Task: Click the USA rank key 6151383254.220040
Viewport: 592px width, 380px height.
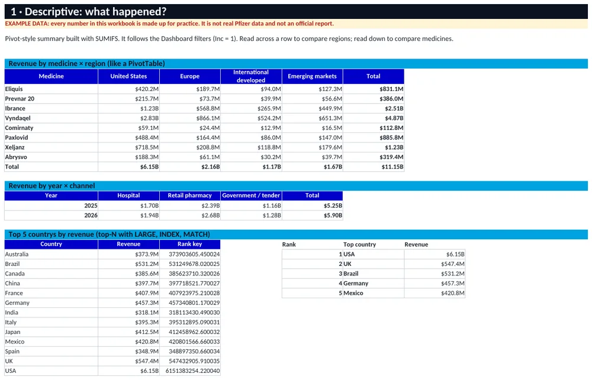Action: pyautogui.click(x=190, y=371)
